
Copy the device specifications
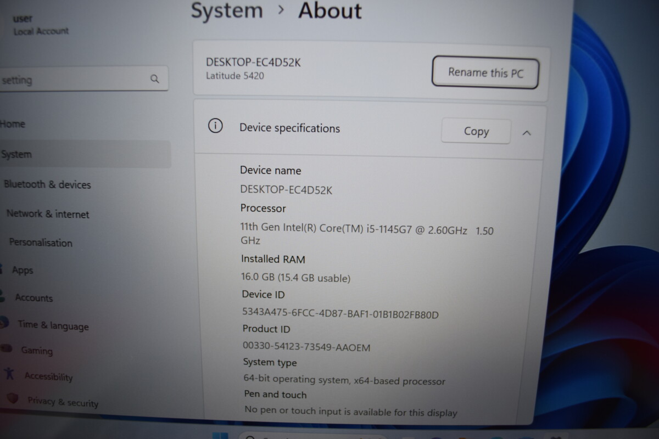click(476, 131)
